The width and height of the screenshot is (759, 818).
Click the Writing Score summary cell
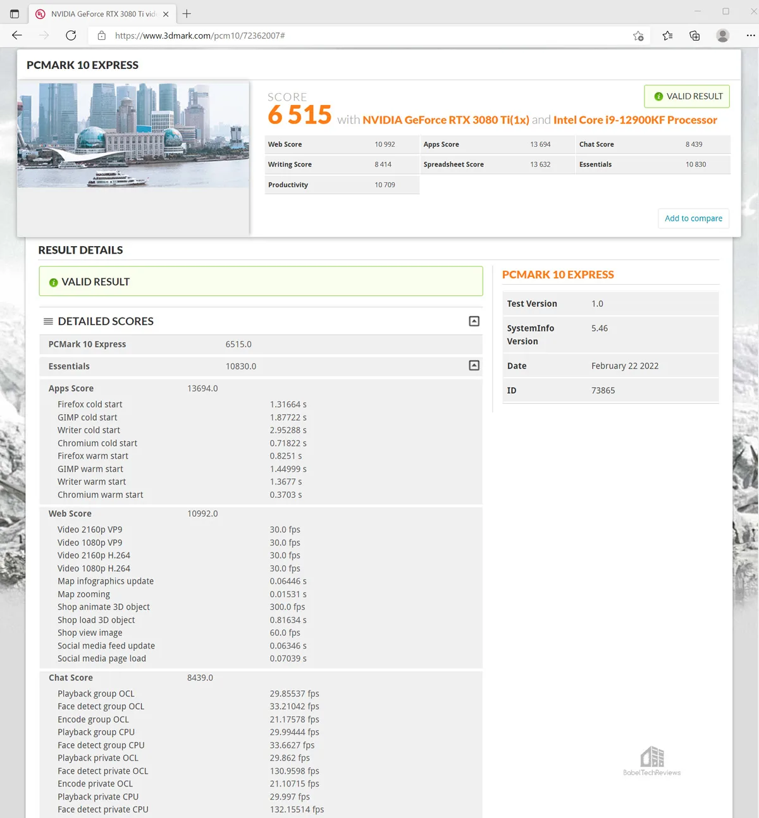tap(342, 164)
